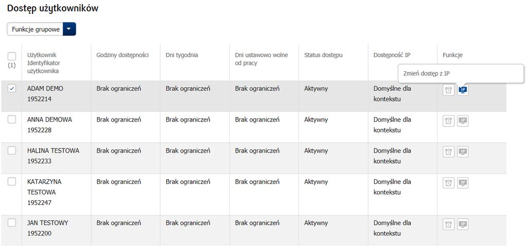Click the Status dostępu column header
The width and height of the screenshot is (527, 249).
[x=323, y=55]
